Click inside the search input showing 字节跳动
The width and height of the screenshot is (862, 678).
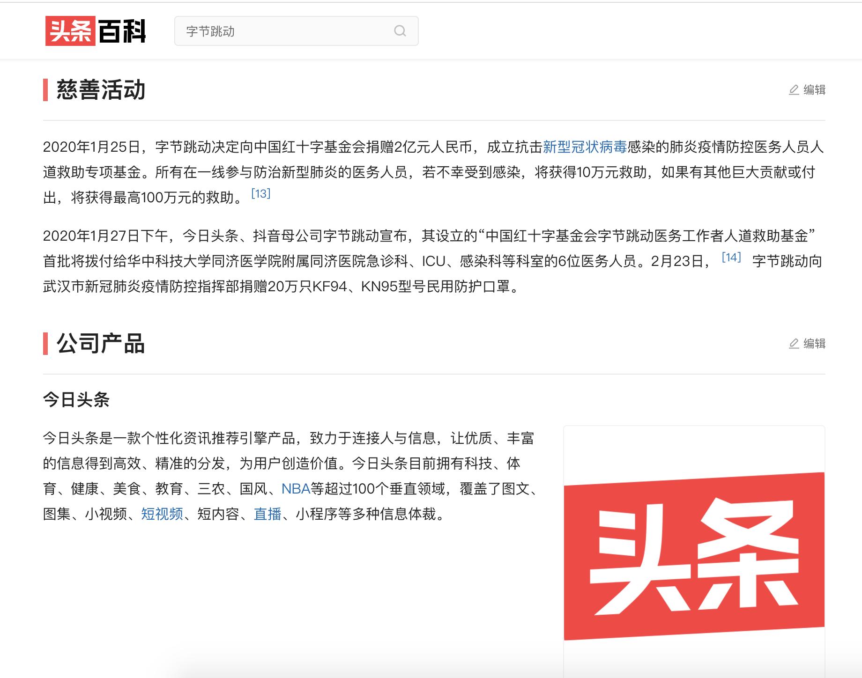pyautogui.click(x=281, y=31)
